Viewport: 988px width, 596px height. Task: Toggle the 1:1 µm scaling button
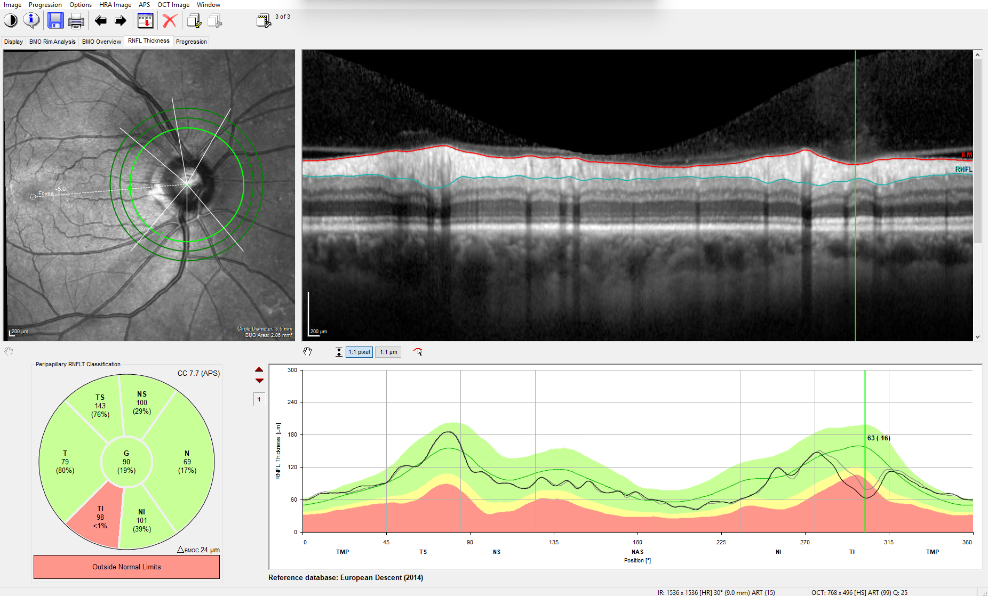coord(388,352)
